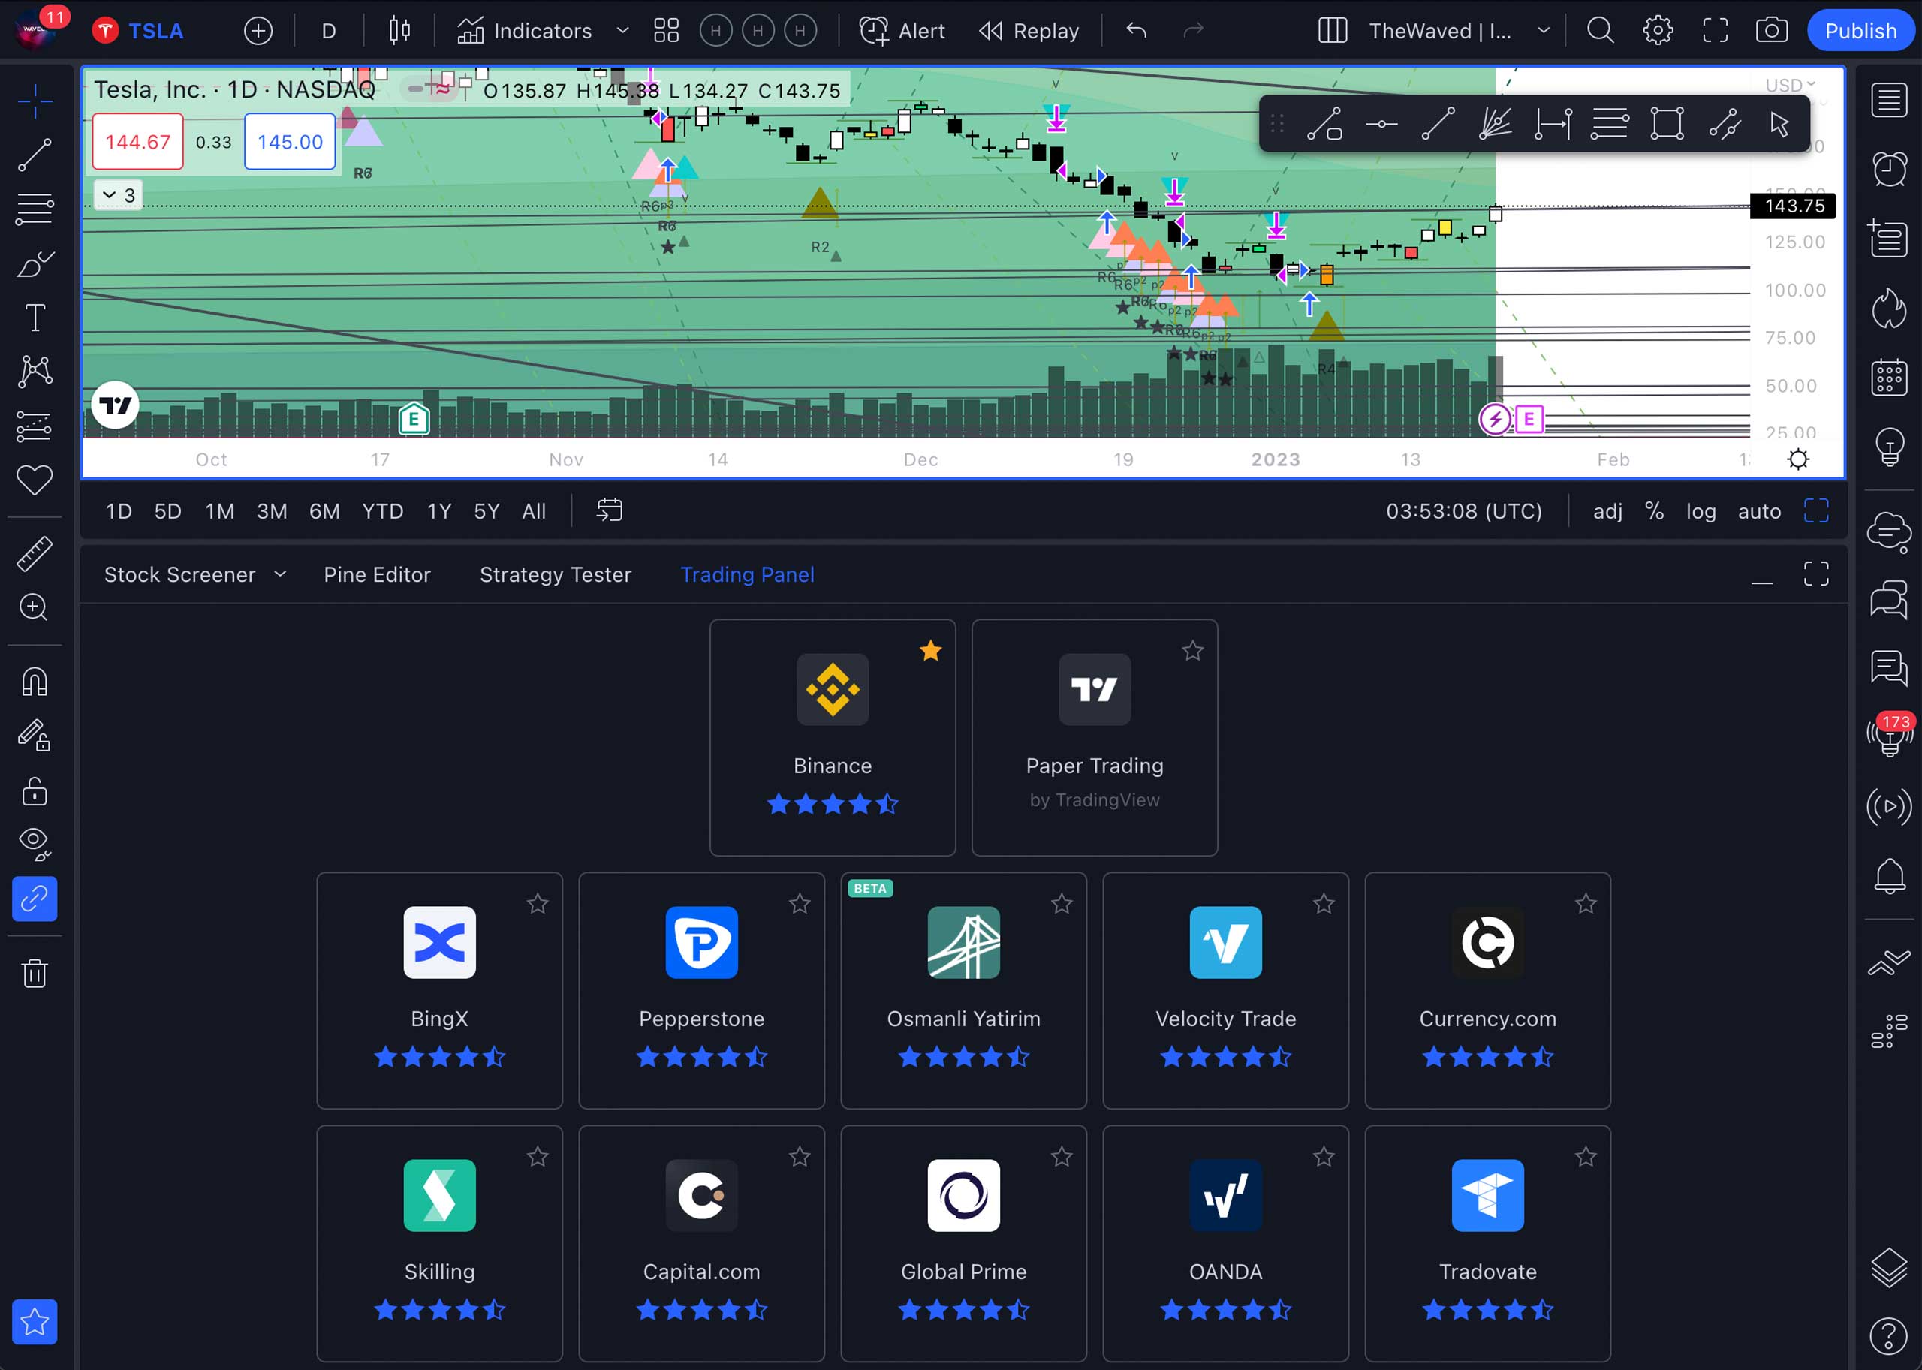Viewport: 1922px width, 1370px height.
Task: Open the prediction and measurement tools
Action: (x=35, y=426)
